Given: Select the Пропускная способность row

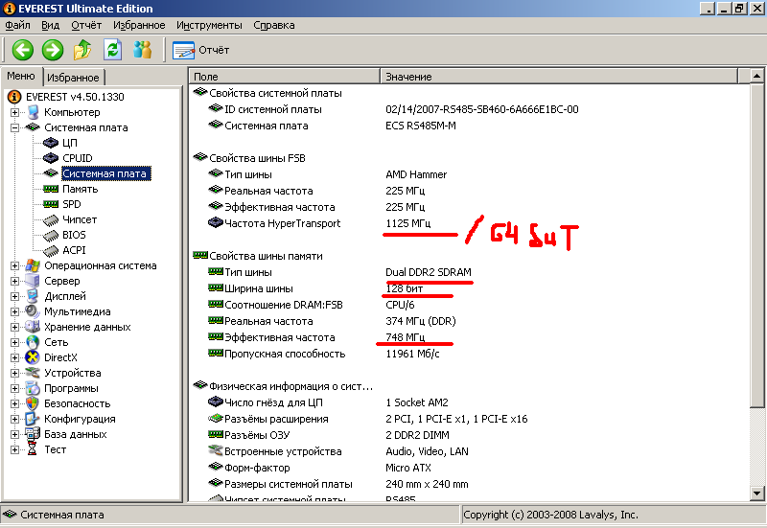Looking at the screenshot, I should coord(469,354).
